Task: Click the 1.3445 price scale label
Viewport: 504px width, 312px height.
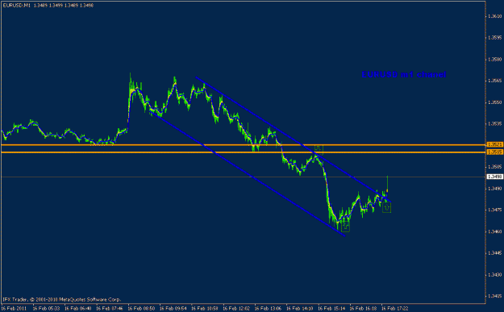Action: 495,253
